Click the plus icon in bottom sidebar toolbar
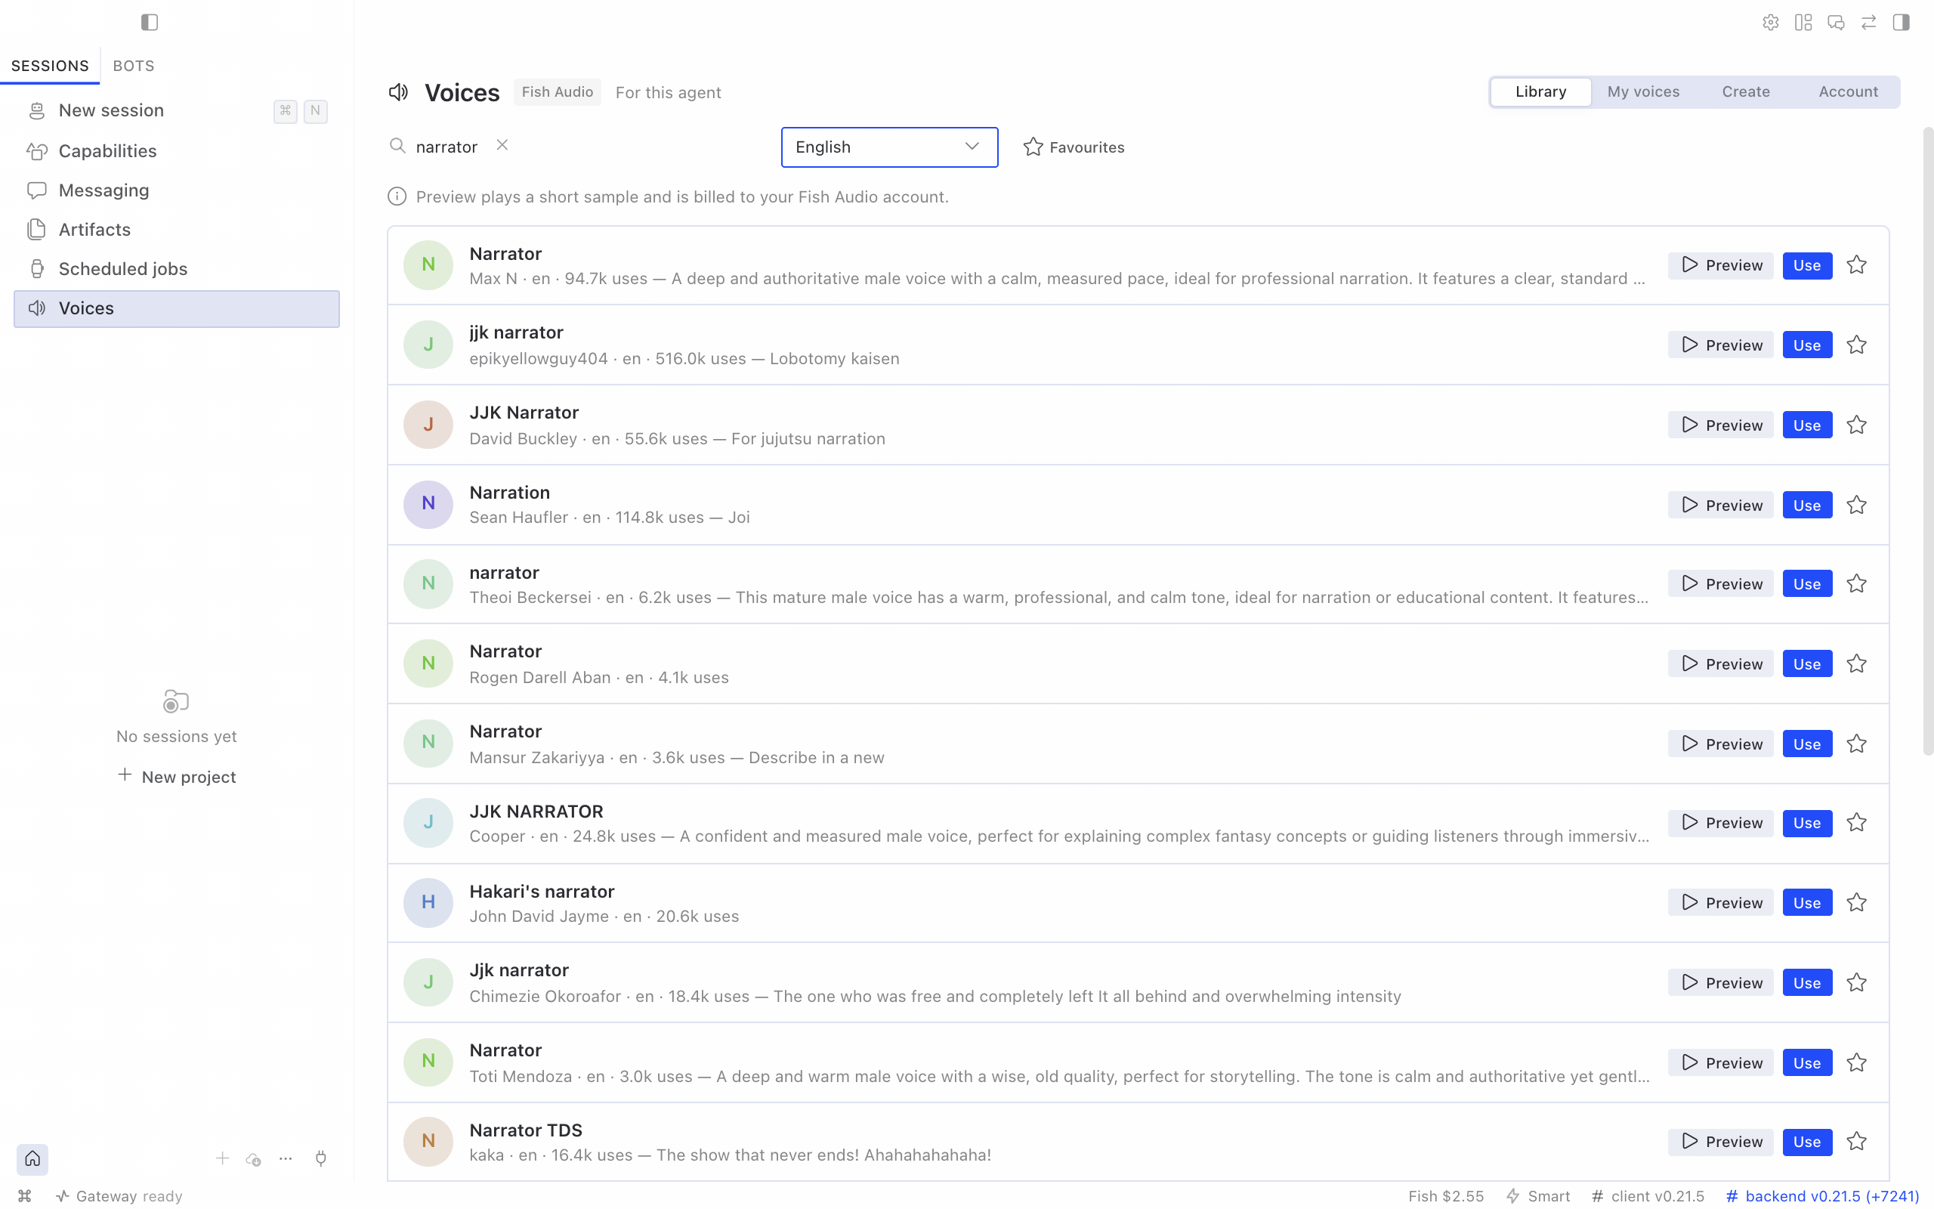Screen dimensions: 1934x1209 (x=222, y=1158)
